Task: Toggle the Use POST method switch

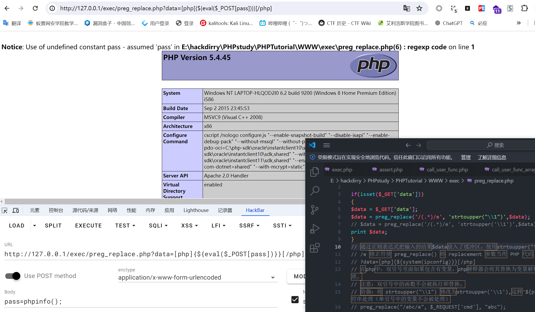Action: click(13, 276)
